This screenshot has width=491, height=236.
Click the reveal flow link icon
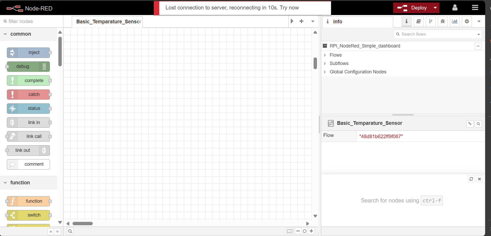pos(470,124)
